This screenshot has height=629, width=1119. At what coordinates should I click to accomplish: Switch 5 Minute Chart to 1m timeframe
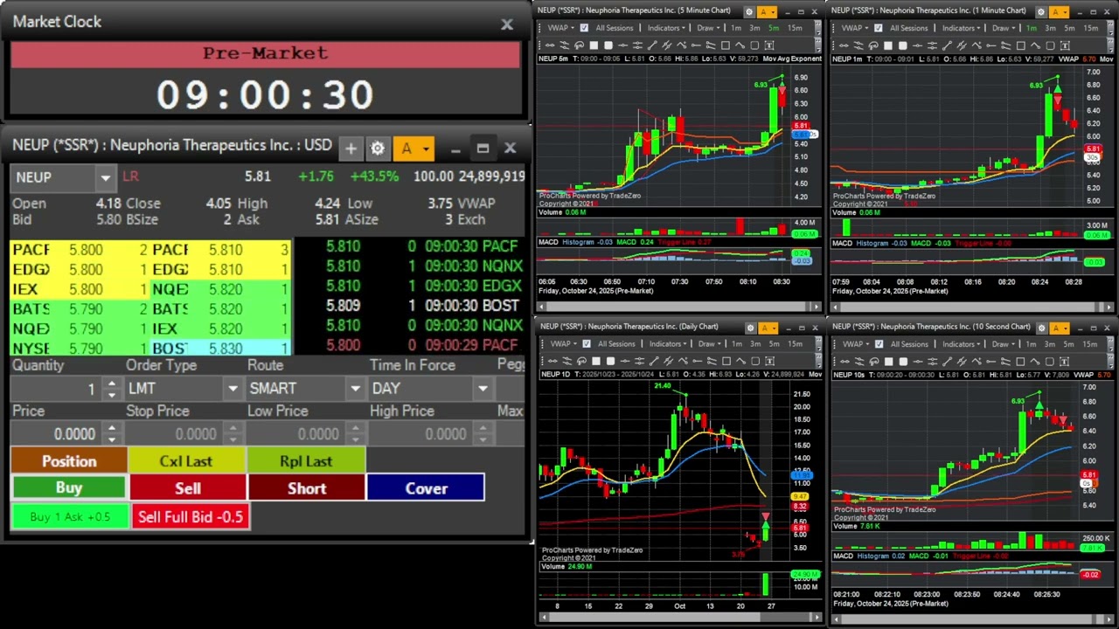(737, 28)
